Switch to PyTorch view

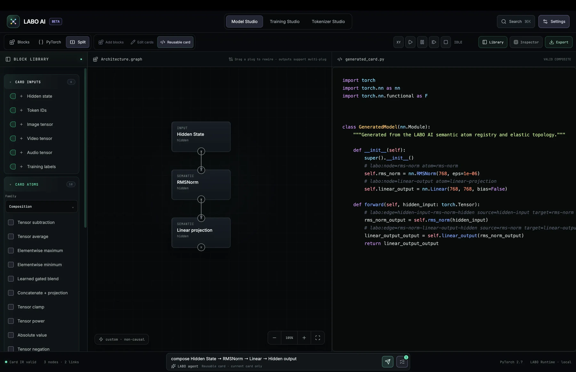(x=50, y=42)
